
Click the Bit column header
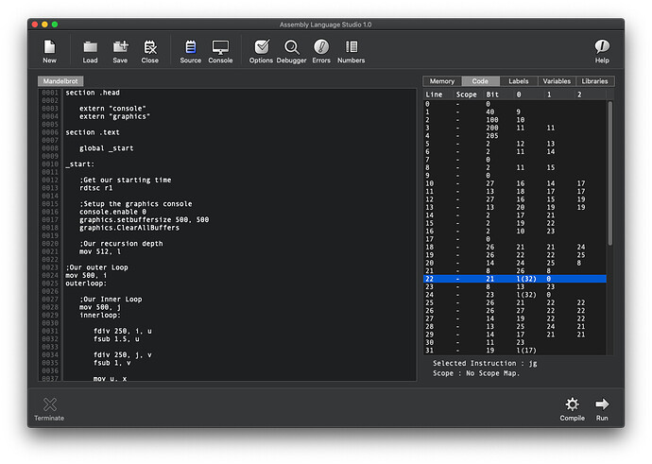point(492,95)
